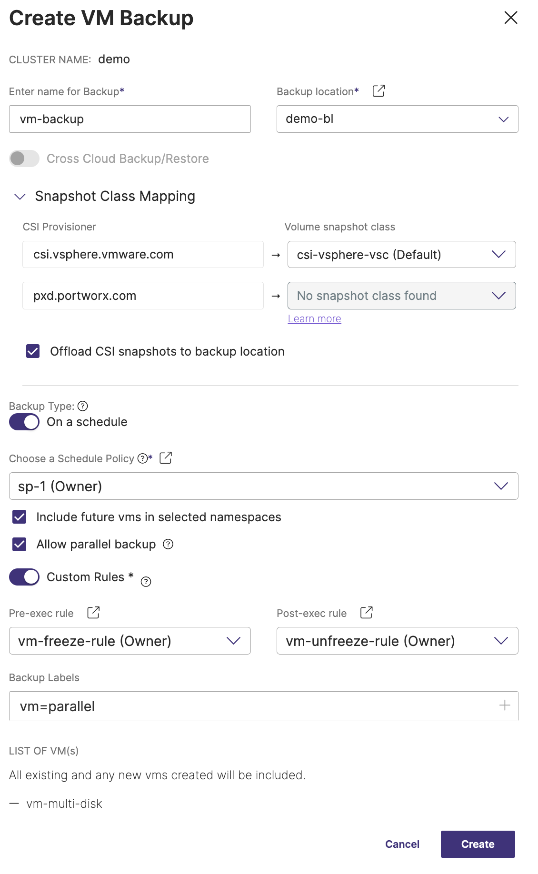This screenshot has width=538, height=874.
Task: Open Schedule Policy external link icon
Action: 166,458
